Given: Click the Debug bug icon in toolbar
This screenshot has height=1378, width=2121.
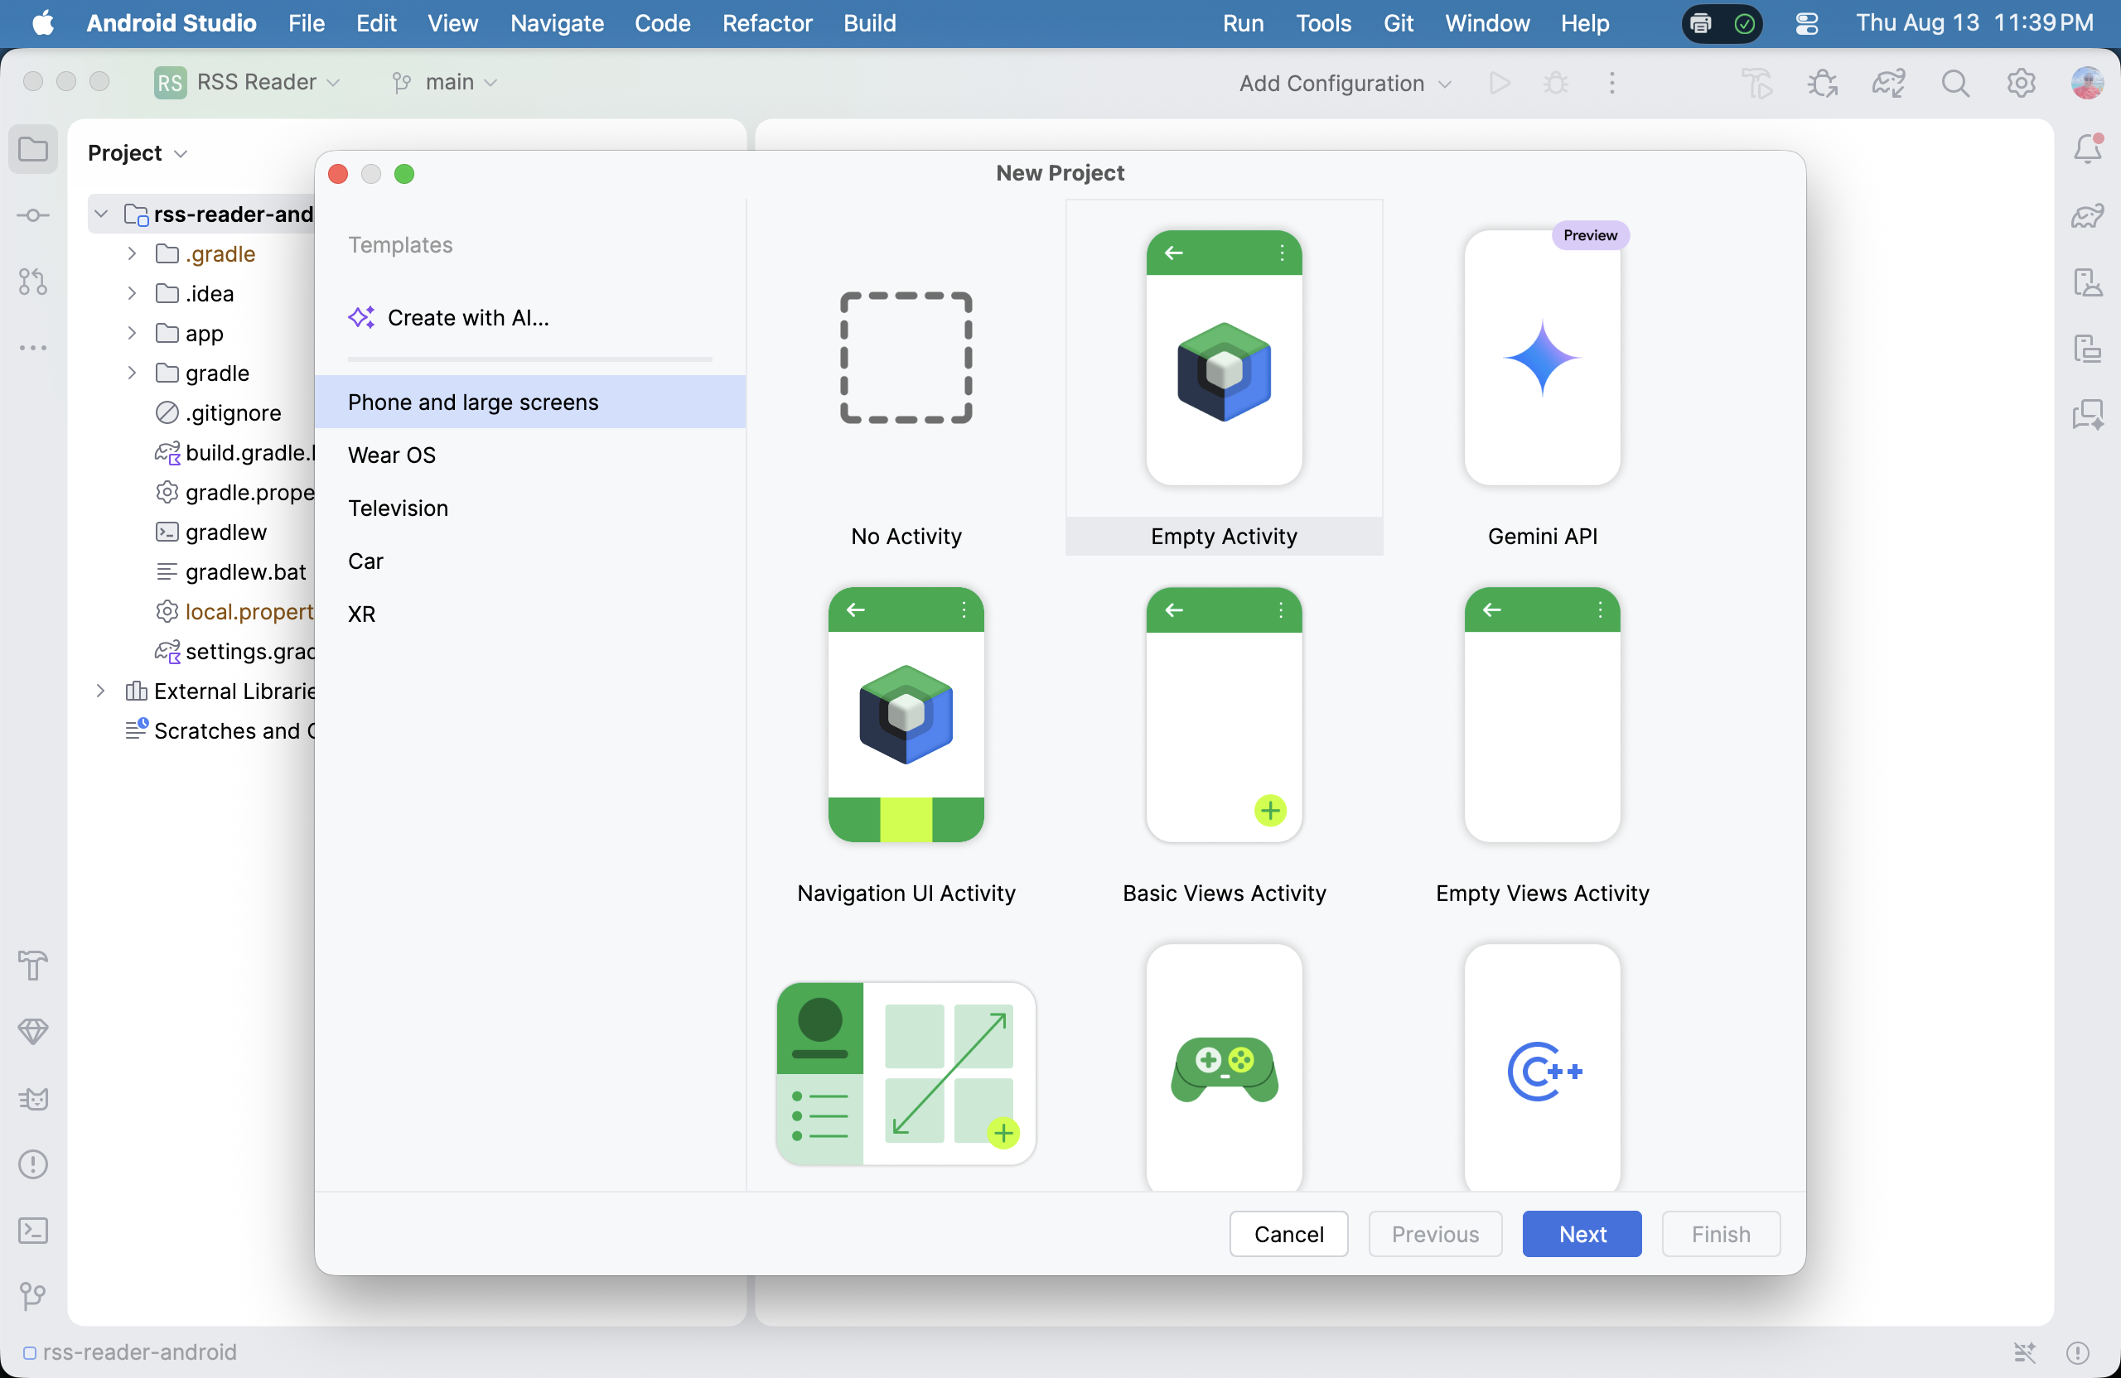Looking at the screenshot, I should (x=1556, y=83).
